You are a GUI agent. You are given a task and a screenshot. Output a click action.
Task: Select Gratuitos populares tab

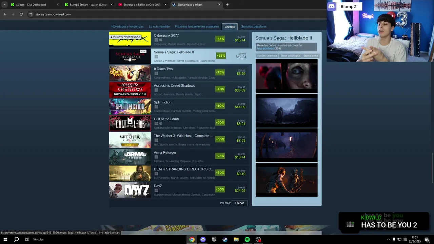click(x=254, y=26)
